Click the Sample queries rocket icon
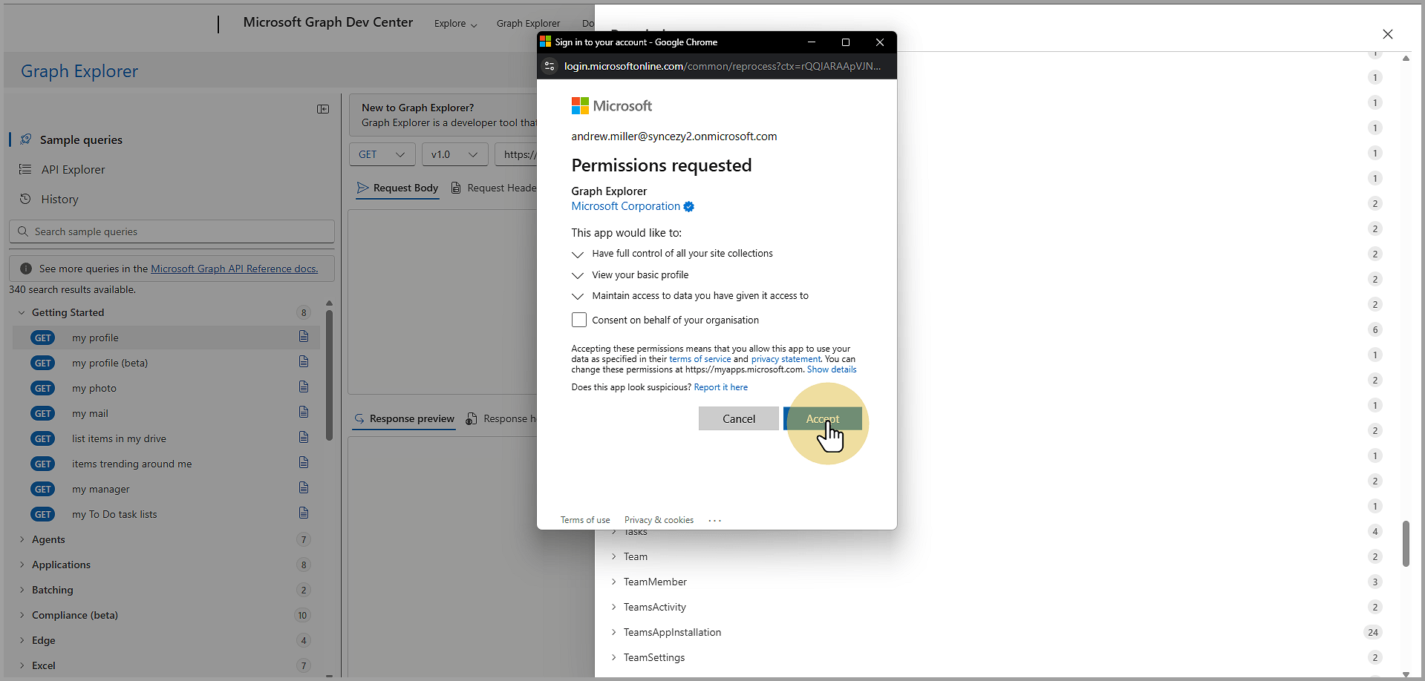 26,139
